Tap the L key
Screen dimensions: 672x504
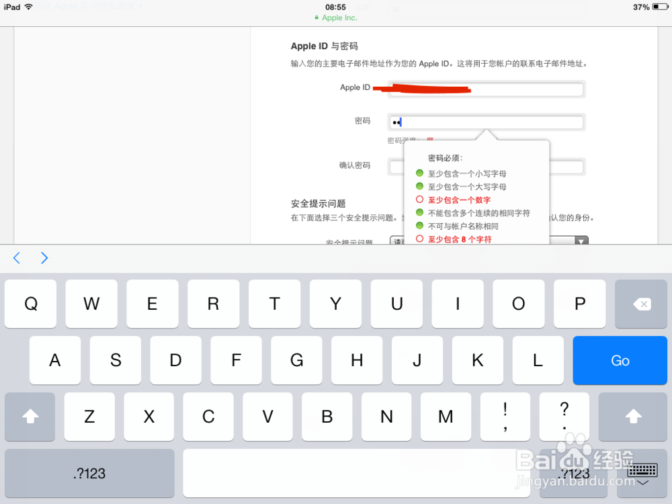coord(538,360)
